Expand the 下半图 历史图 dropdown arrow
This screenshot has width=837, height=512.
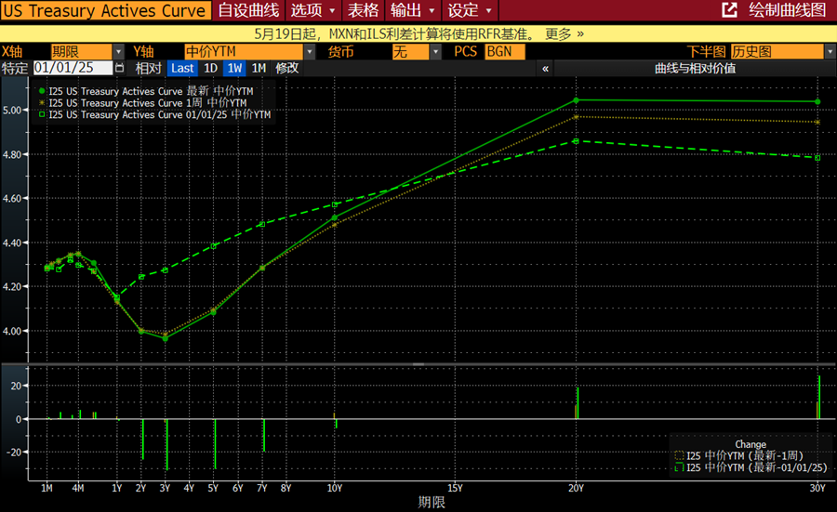(830, 52)
